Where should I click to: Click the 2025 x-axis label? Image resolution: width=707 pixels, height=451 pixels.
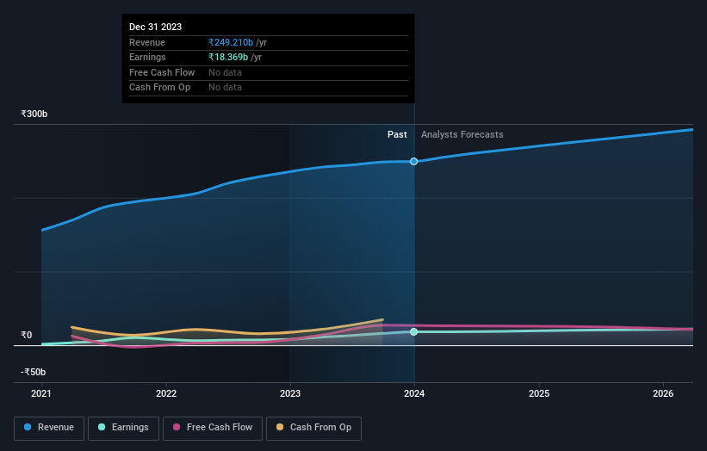click(x=539, y=393)
